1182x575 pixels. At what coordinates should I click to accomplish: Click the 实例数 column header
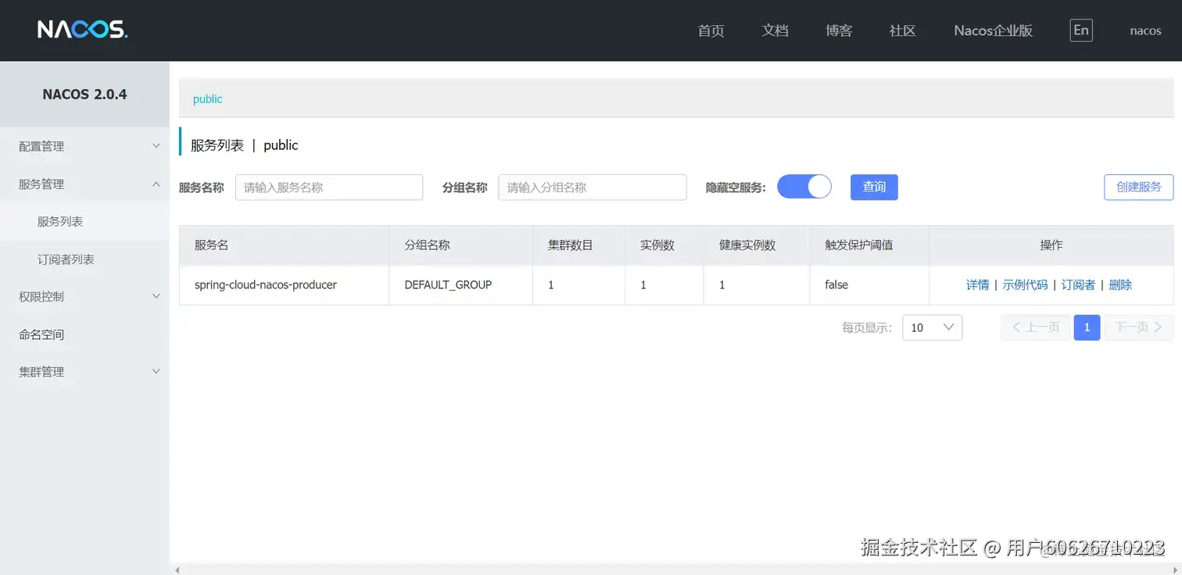point(664,245)
